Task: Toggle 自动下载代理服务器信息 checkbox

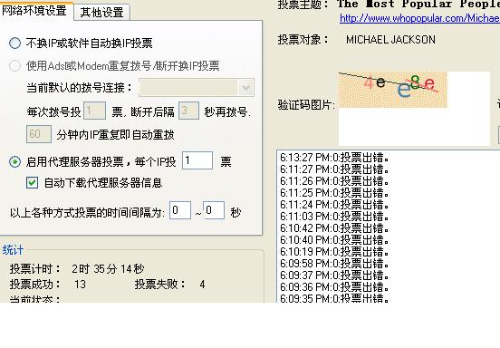Action: click(x=32, y=183)
